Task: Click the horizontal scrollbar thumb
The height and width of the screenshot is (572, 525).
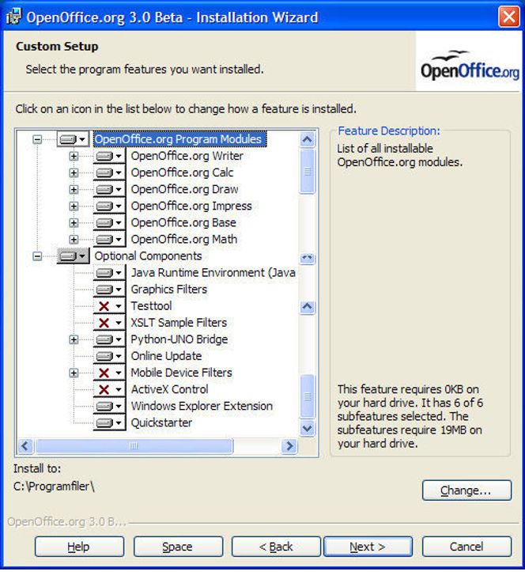Action: [134, 445]
